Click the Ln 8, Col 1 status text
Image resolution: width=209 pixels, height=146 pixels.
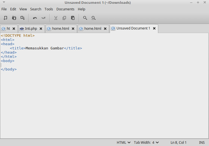coord(179,143)
